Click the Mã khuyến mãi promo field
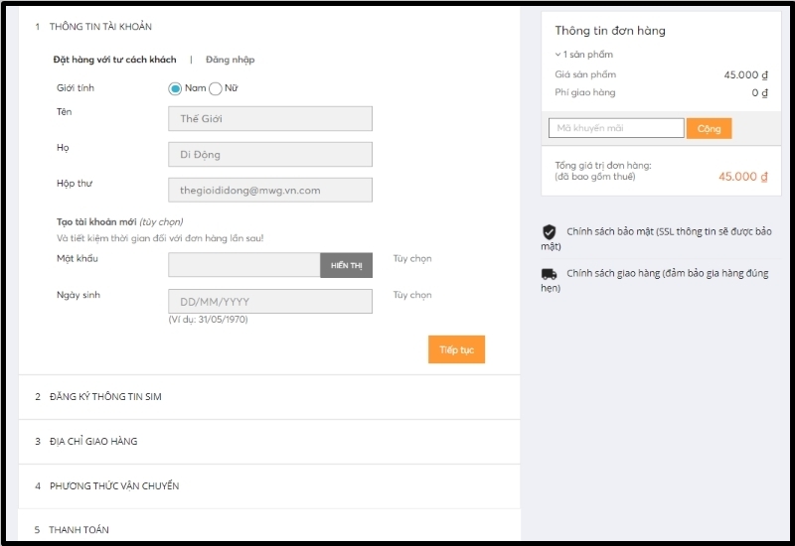 [x=616, y=128]
